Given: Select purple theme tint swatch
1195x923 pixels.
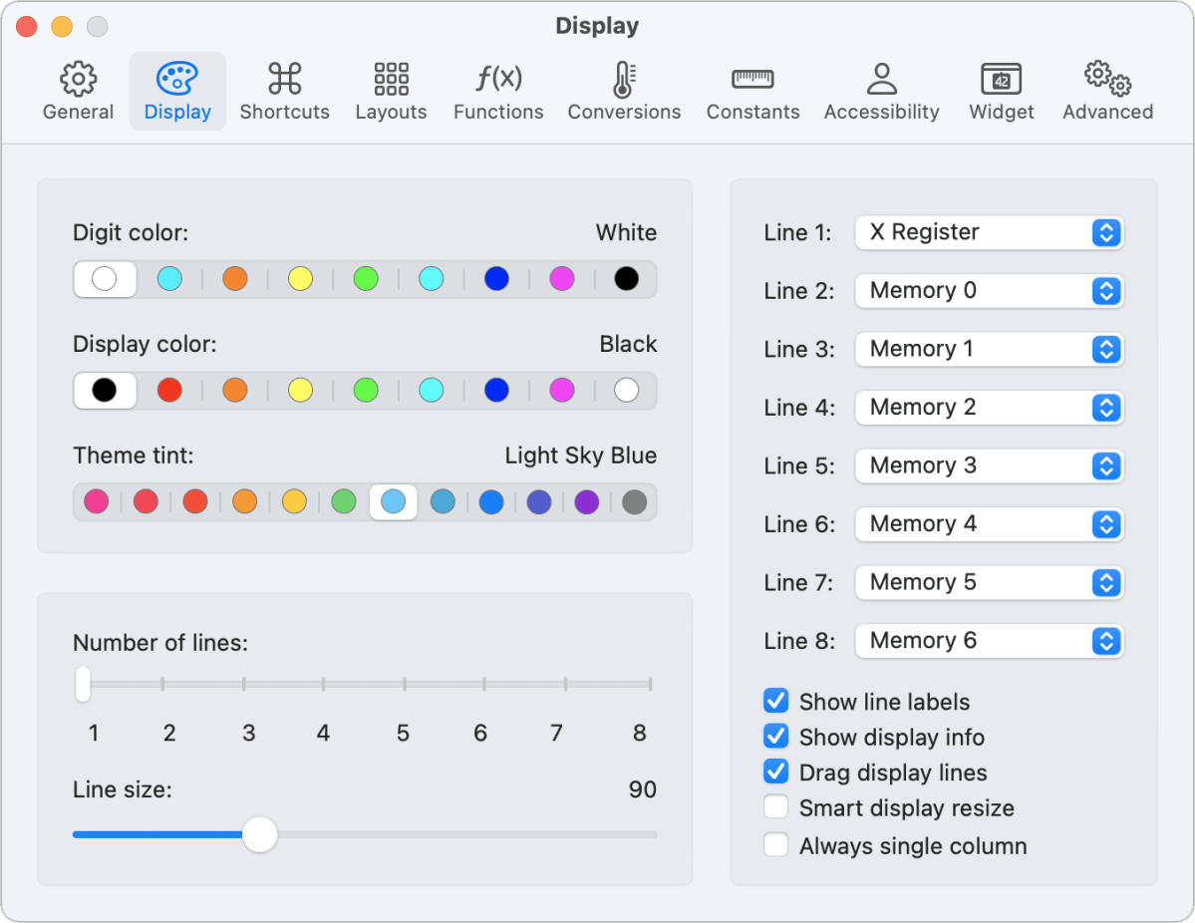Looking at the screenshot, I should pos(587,502).
